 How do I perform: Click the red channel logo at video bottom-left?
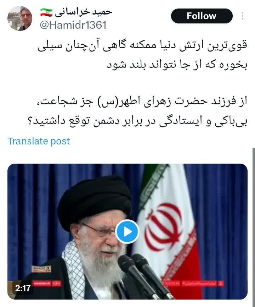pyautogui.click(x=47, y=283)
